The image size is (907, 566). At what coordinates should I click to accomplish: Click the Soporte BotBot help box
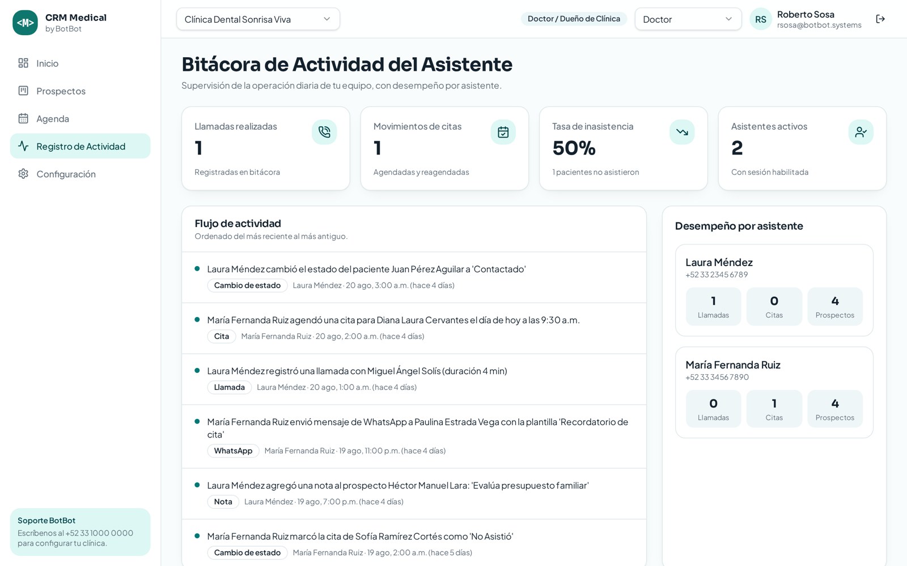80,532
